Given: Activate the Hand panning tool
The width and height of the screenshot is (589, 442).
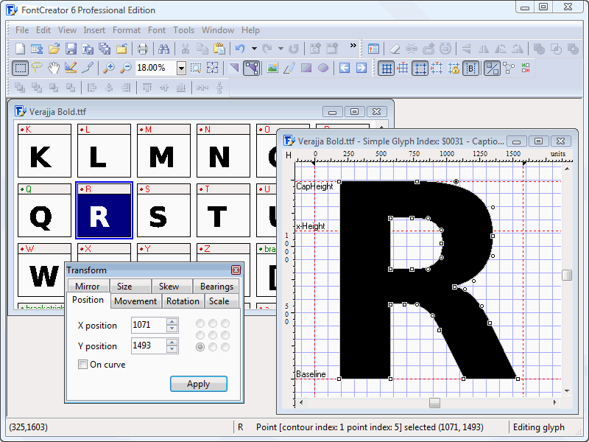Looking at the screenshot, I should pos(53,67).
